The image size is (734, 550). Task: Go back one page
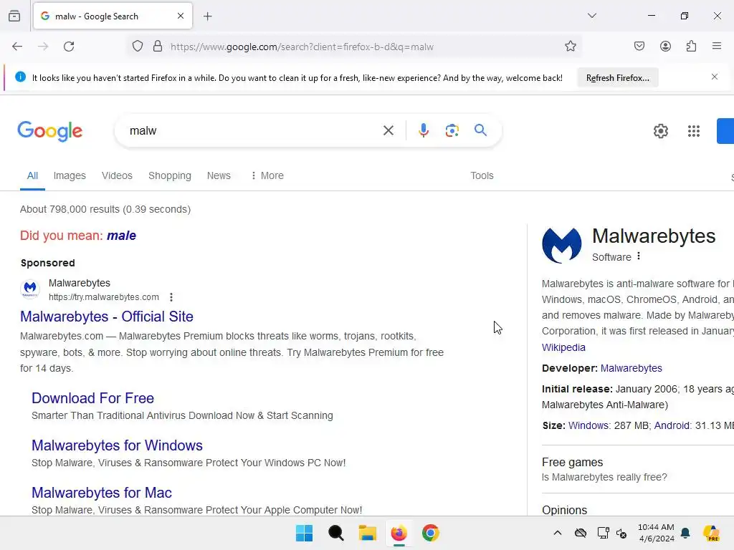[17, 47]
